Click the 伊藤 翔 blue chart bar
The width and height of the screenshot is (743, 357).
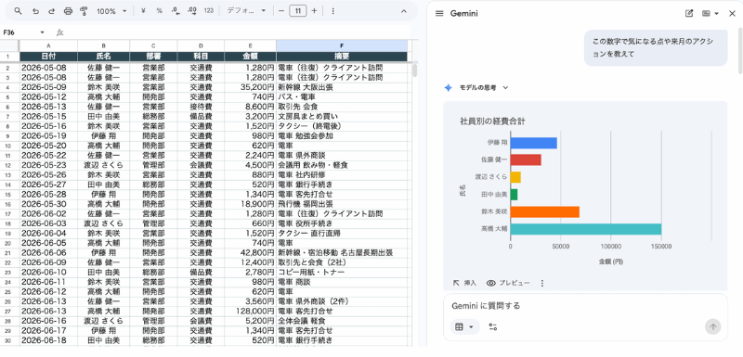pos(533,143)
